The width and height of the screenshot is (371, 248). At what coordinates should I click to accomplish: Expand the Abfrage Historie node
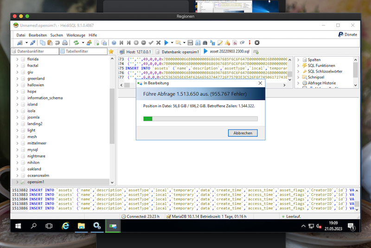pos(299,83)
